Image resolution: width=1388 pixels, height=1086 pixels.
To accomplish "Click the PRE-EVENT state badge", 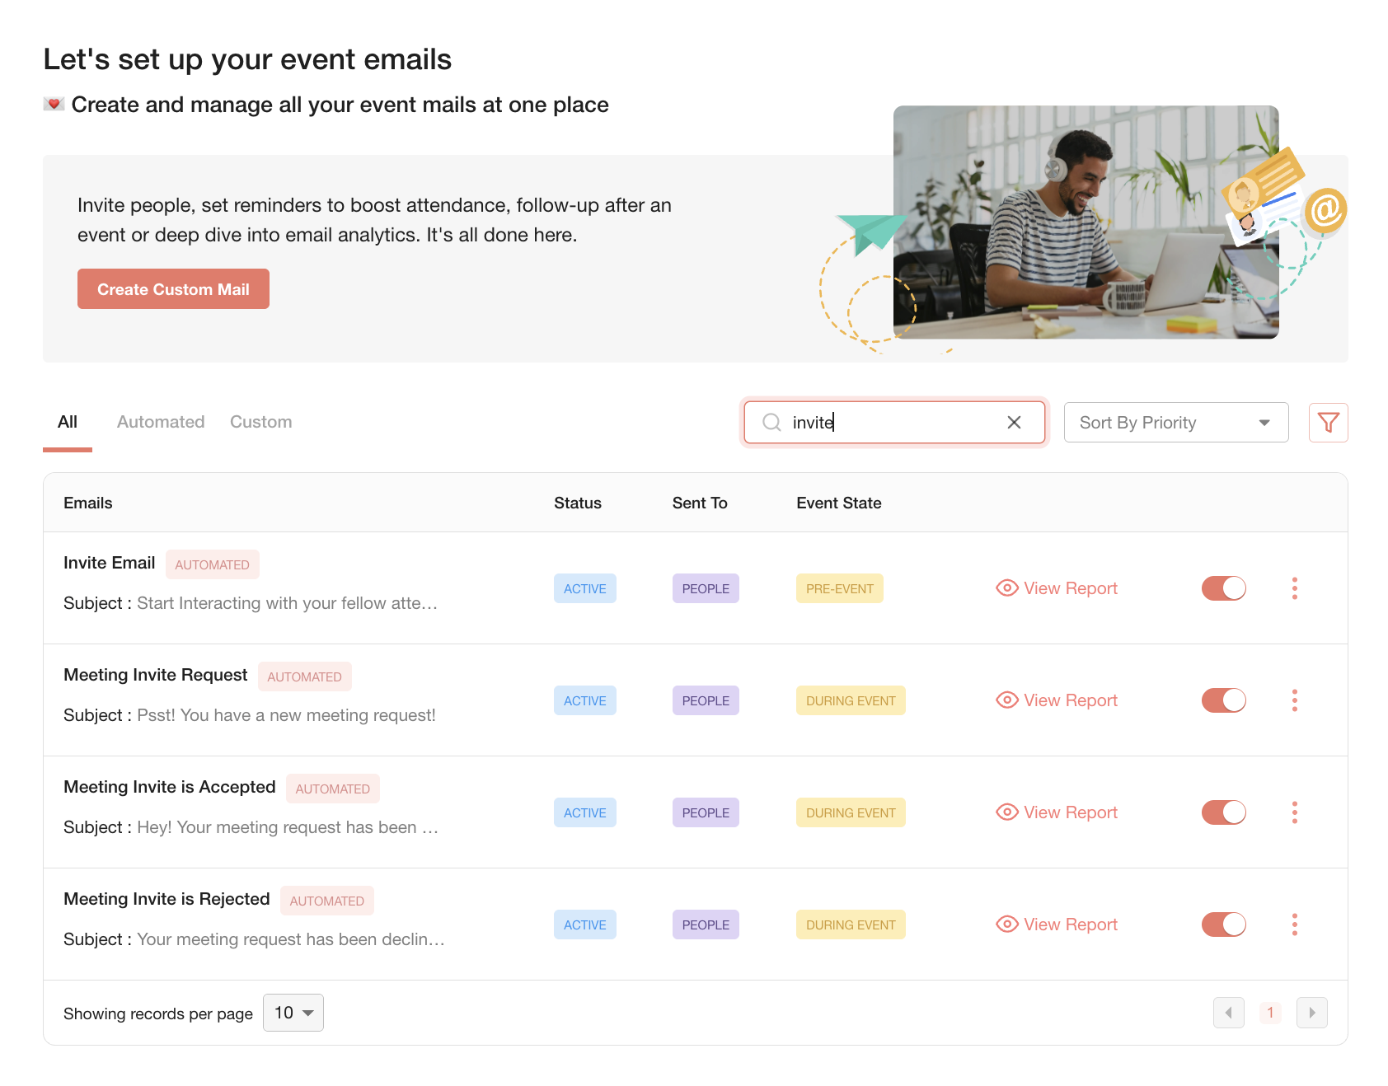I will coord(839,588).
